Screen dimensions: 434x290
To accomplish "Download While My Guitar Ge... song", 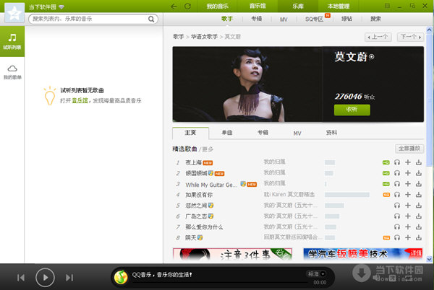I will (419, 184).
